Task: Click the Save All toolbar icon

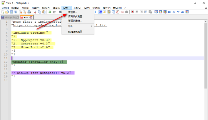Action: [16, 12]
